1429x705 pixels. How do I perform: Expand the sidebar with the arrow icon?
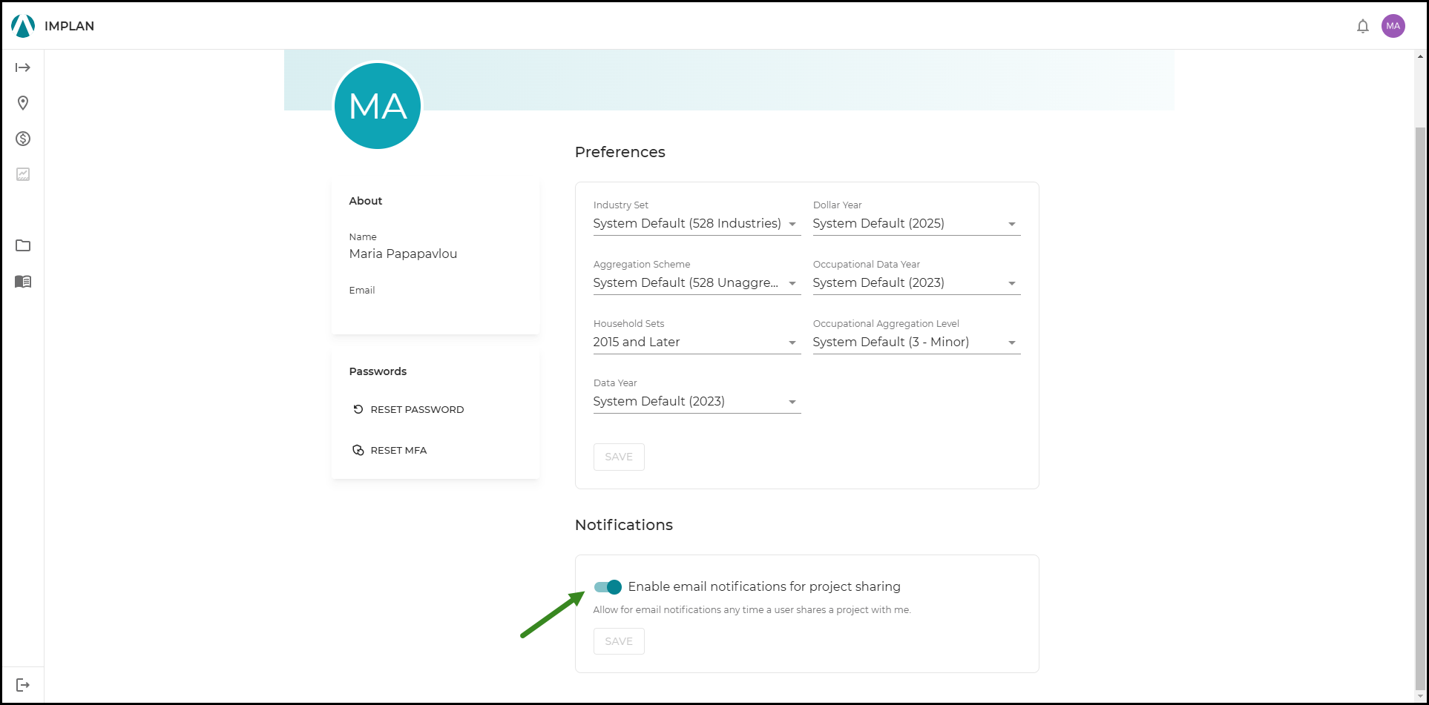click(x=23, y=67)
